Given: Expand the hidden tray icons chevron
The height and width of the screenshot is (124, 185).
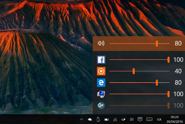Looking at the screenshot, I should (x=81, y=119).
